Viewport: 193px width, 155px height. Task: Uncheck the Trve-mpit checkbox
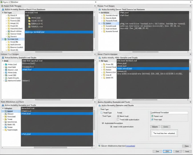(152, 120)
